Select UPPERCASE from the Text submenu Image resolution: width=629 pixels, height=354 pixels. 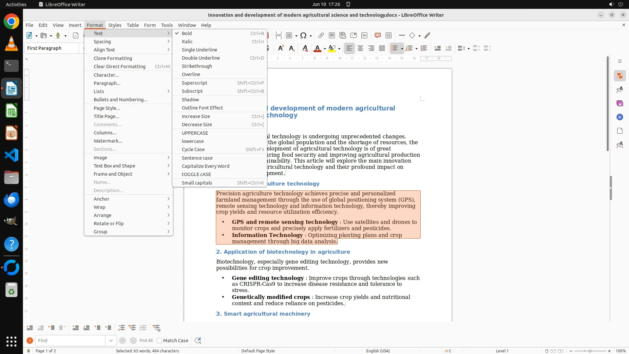click(x=195, y=133)
